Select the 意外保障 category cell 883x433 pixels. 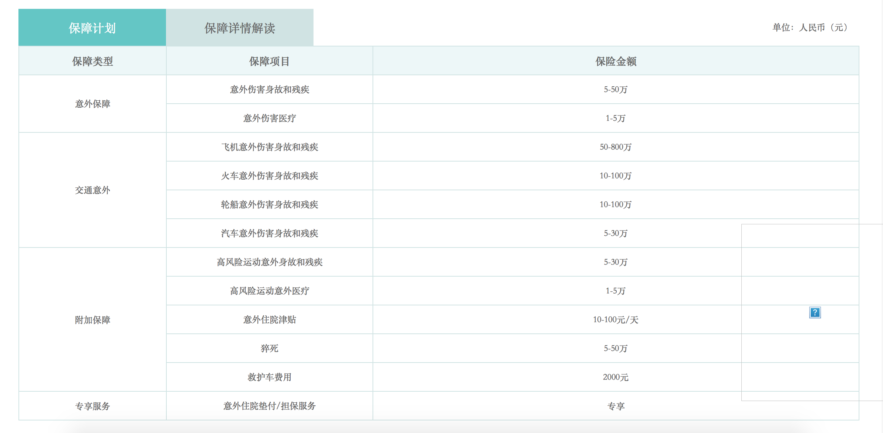[x=92, y=104]
